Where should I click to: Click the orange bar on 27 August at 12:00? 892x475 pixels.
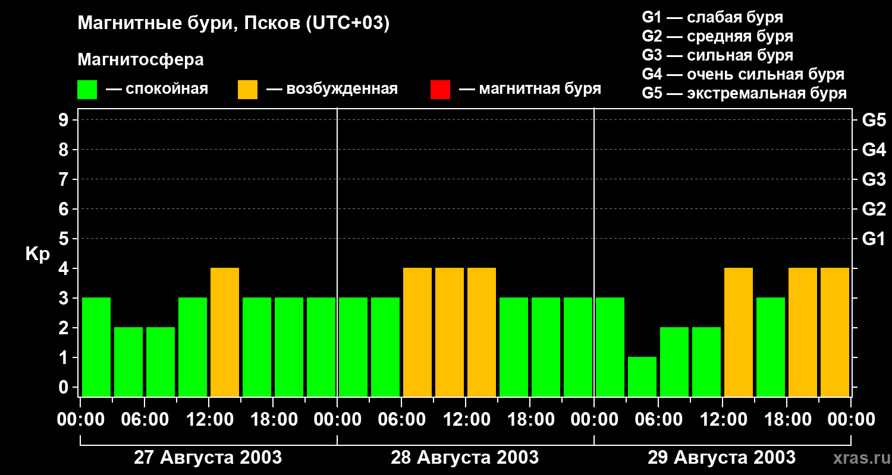click(225, 332)
